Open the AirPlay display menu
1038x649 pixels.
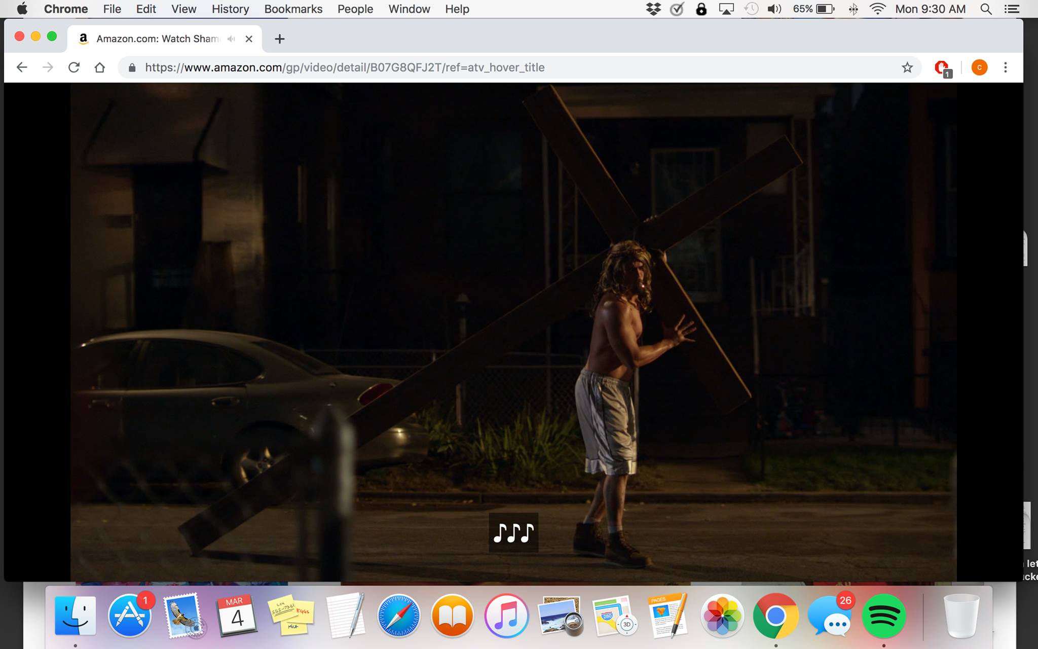click(726, 9)
